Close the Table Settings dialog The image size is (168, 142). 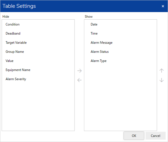click(163, 6)
